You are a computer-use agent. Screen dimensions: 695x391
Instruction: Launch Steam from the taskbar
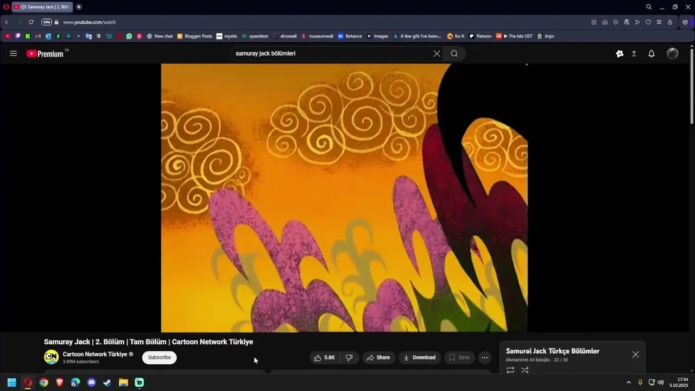(x=108, y=382)
